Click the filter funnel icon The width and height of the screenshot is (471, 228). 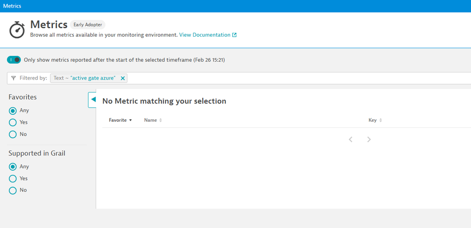click(14, 78)
